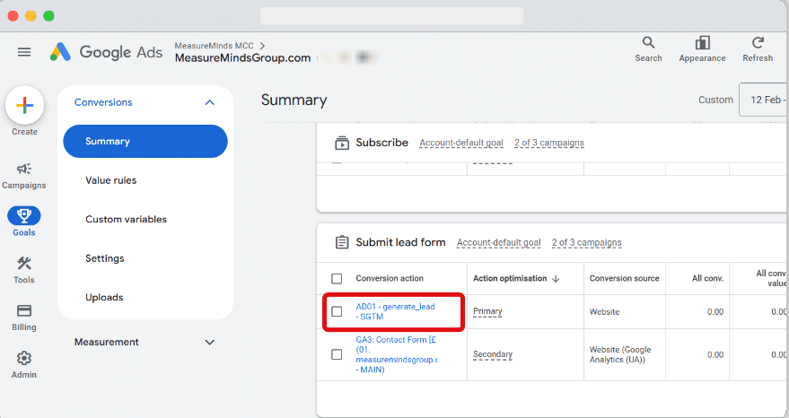Click the Create plus button
The height and width of the screenshot is (418, 789).
[x=24, y=105]
